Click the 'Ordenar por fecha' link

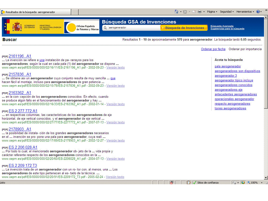(x=213, y=49)
